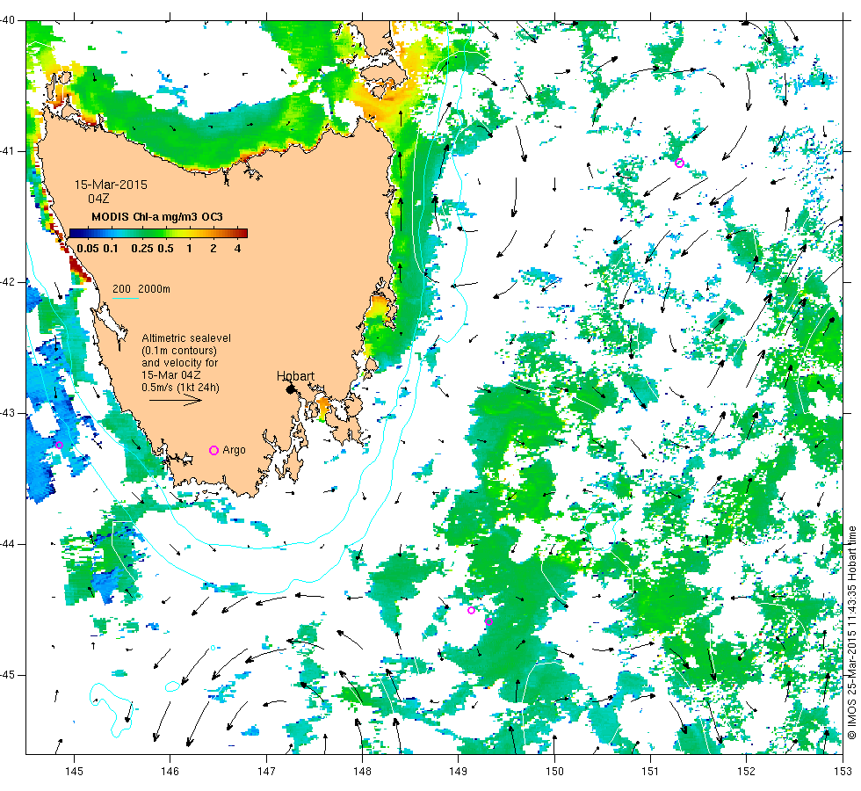Click the 149 longitude axis label

[x=459, y=772]
